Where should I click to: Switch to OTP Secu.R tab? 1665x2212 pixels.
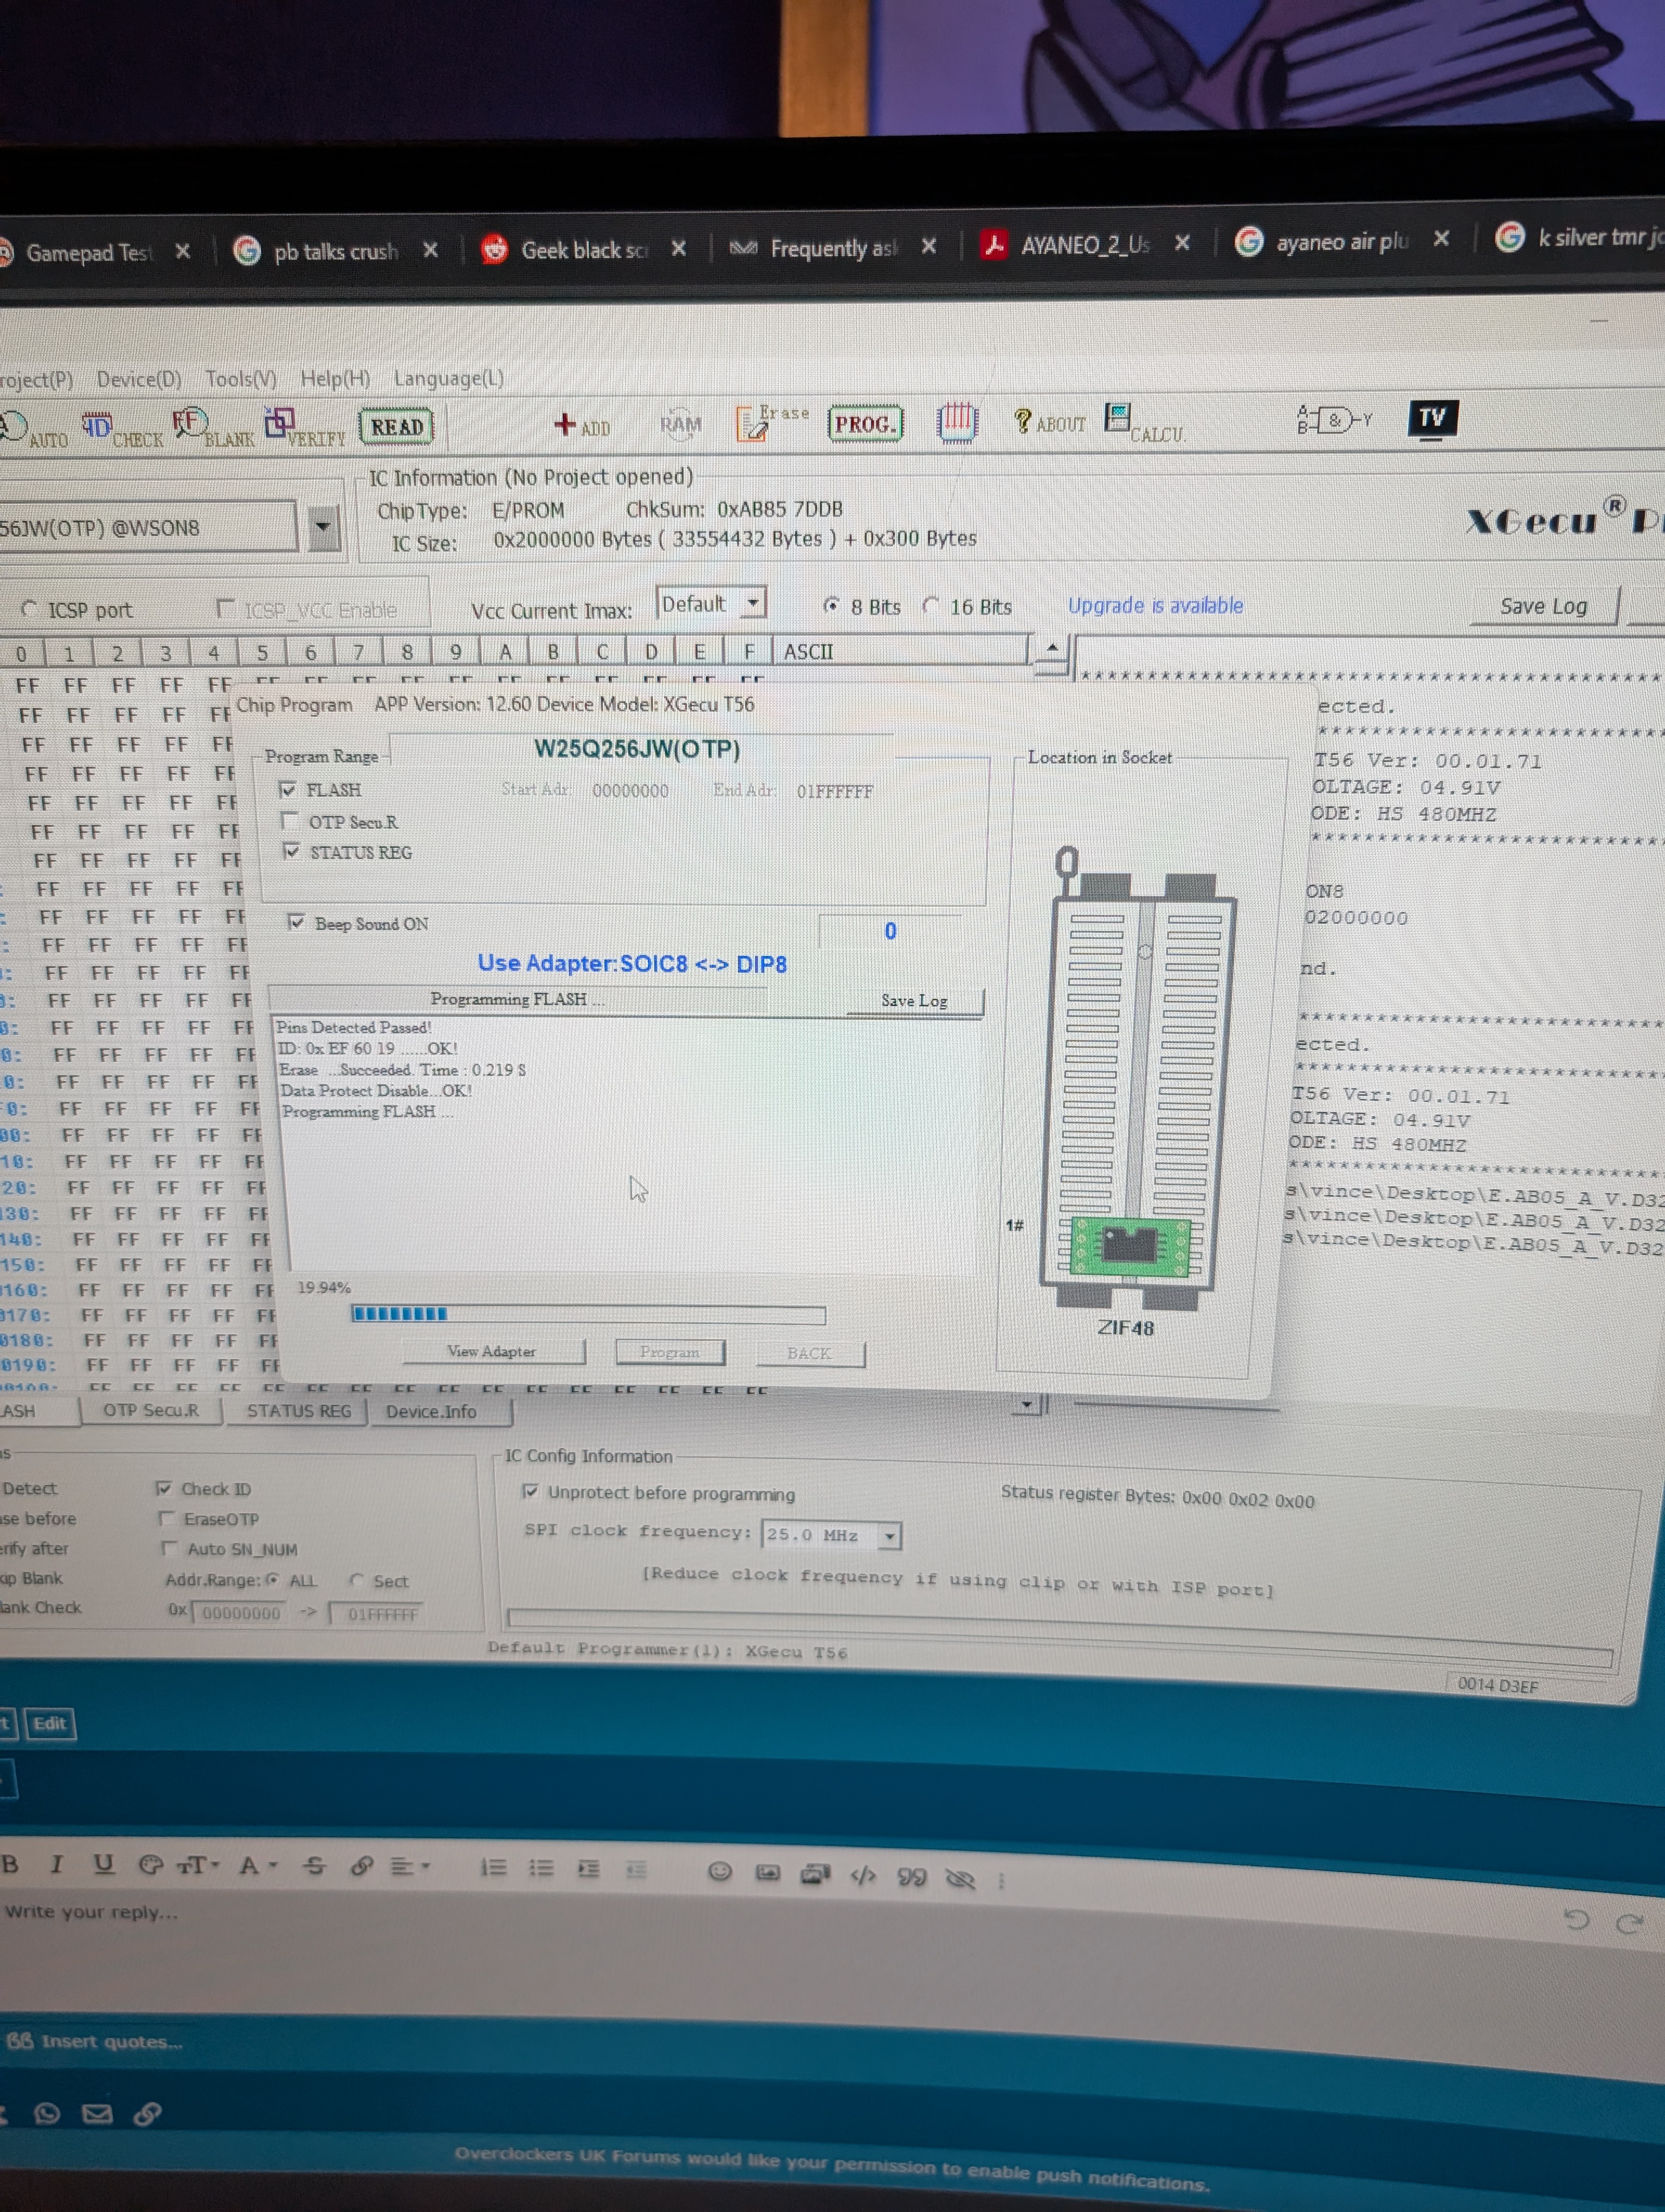click(x=151, y=1410)
